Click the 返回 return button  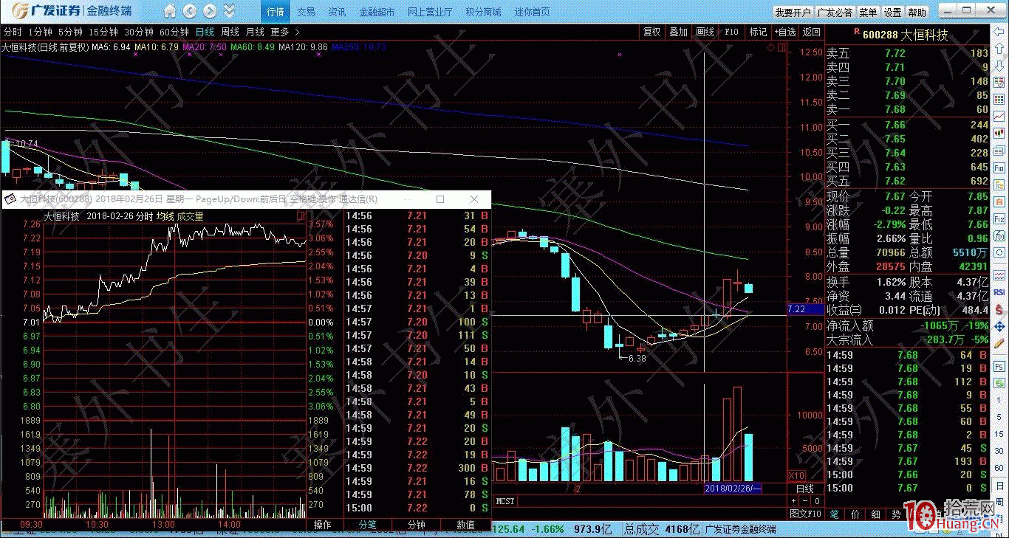tap(811, 32)
